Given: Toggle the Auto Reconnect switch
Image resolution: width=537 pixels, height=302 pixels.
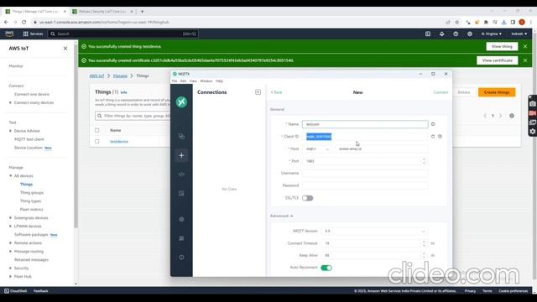Looking at the screenshot, I should tap(326, 268).
